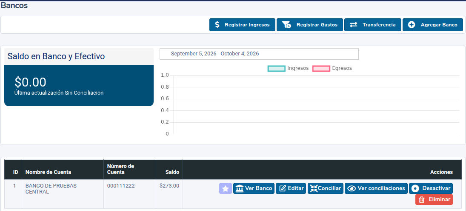Click the $0.00 balance amount

click(30, 82)
